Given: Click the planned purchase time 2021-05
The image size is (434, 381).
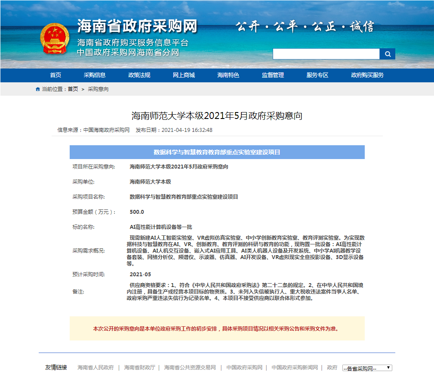Looking at the screenshot, I should [140, 274].
